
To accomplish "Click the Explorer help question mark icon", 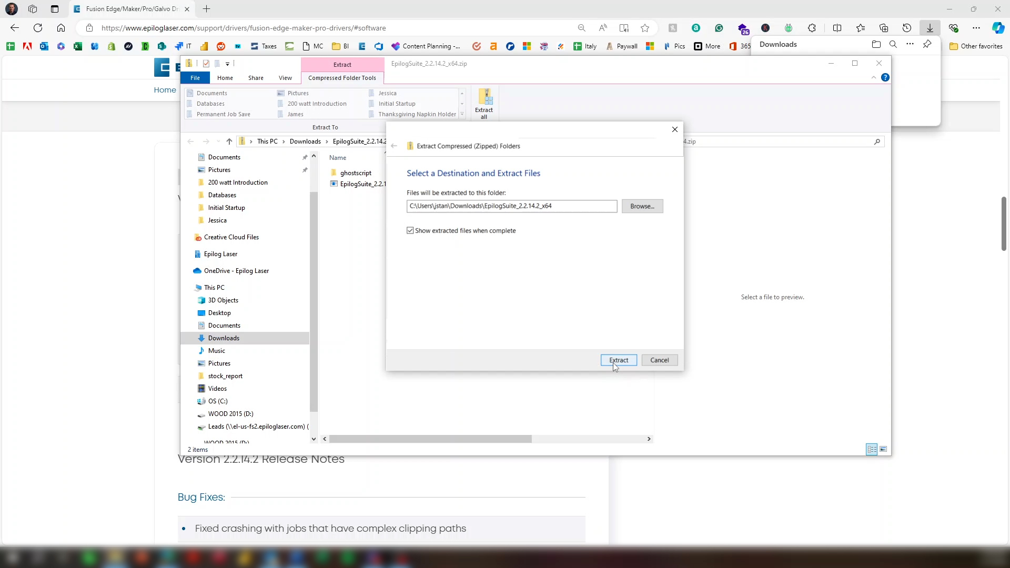I will click(885, 78).
